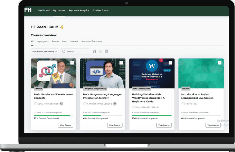This screenshot has height=152, width=235.
Task: Open Sort by course name dropdown
Action: (x=45, y=51)
